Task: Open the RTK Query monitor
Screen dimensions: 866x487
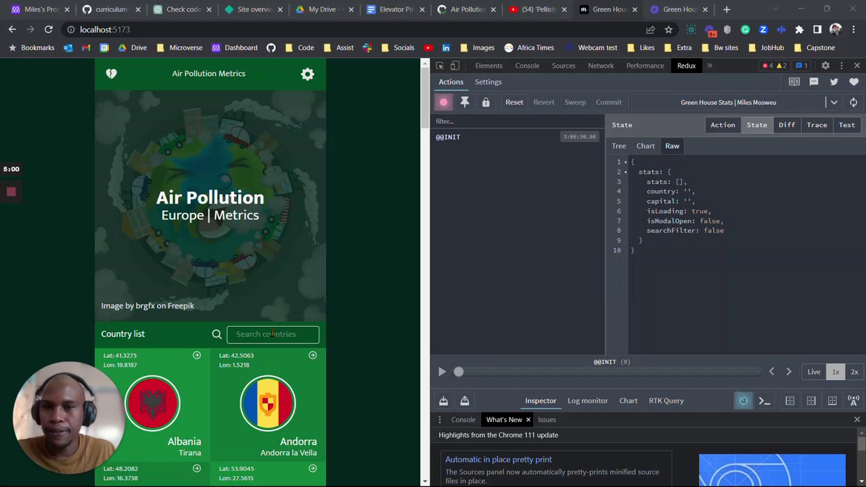Action: (666, 400)
